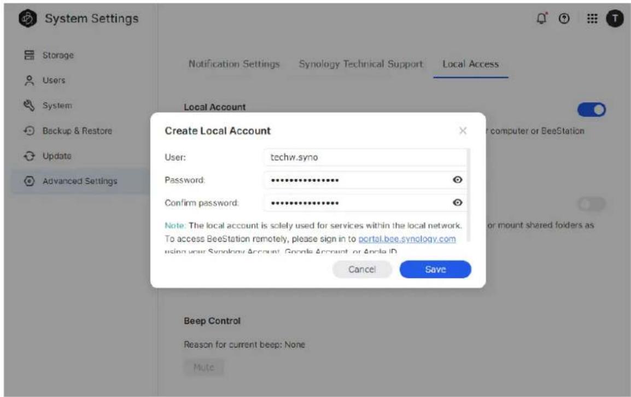Click the Confirm password input field
The image size is (631, 397).
pyautogui.click(x=365, y=202)
